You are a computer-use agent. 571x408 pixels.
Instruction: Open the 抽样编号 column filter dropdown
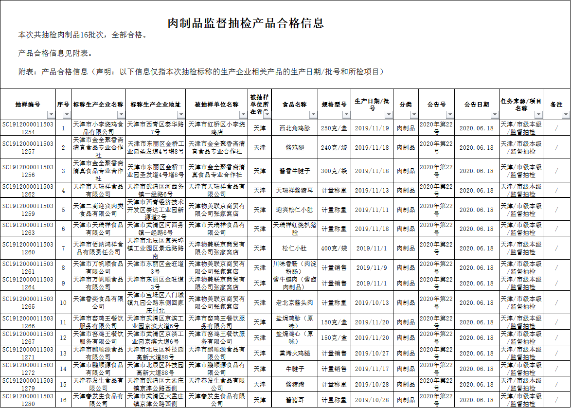(51, 115)
